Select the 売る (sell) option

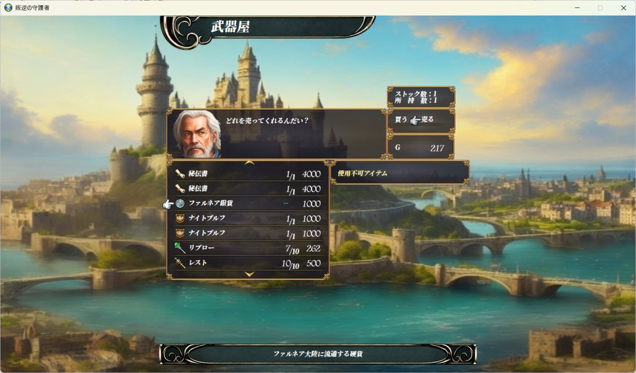tap(428, 120)
